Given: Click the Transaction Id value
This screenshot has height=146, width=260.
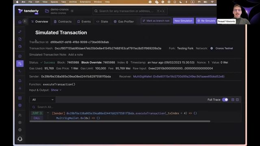Looking at the screenshot, I should pos(80,42).
